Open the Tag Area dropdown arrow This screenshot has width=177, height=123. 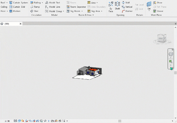(101, 11)
